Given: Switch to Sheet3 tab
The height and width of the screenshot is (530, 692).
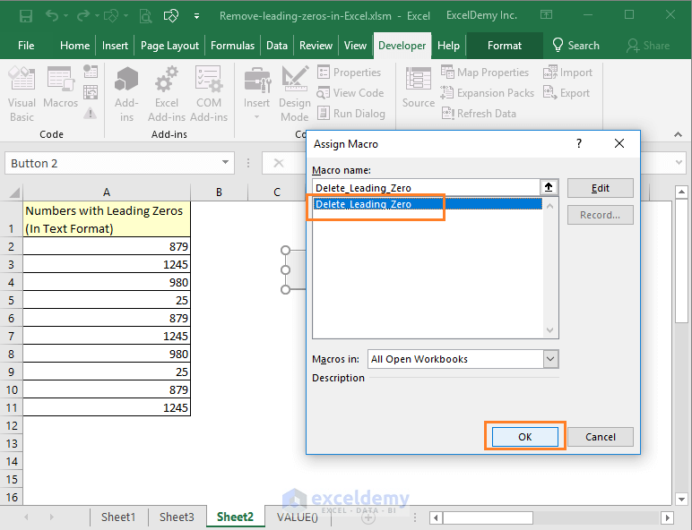Looking at the screenshot, I should coord(177,517).
